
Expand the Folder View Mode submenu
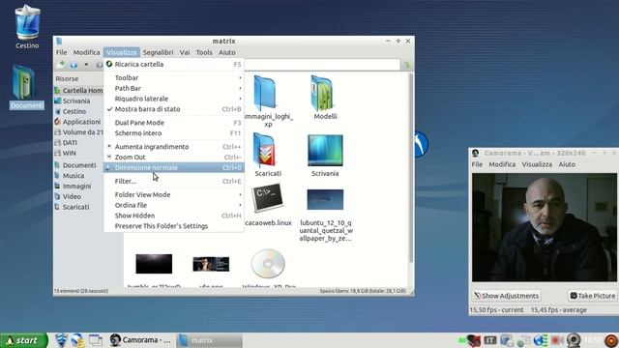click(174, 194)
